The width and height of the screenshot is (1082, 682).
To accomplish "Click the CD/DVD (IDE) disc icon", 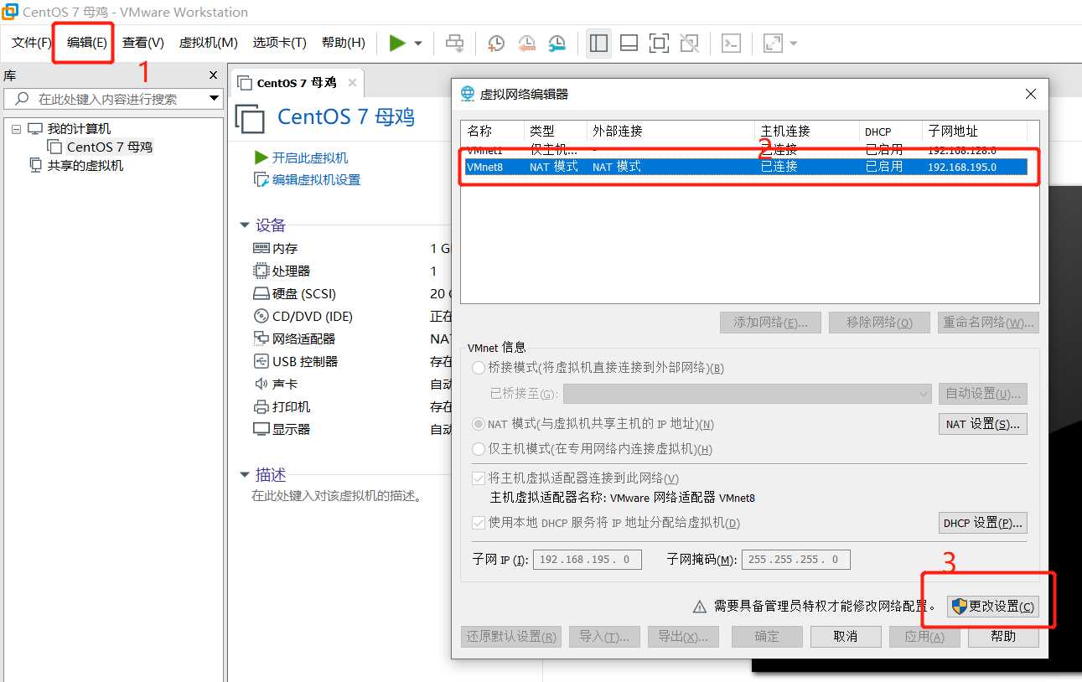I will [261, 317].
